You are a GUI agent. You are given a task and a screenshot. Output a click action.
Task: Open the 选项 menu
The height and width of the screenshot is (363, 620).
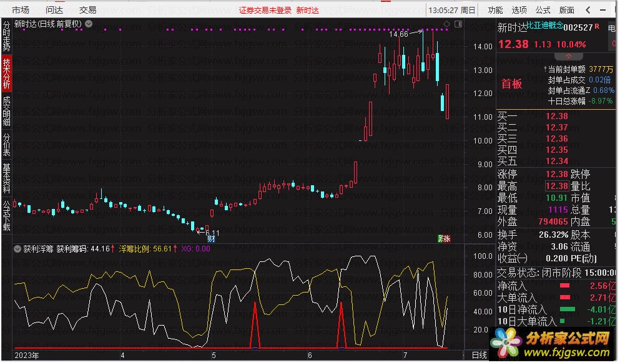tap(519, 10)
